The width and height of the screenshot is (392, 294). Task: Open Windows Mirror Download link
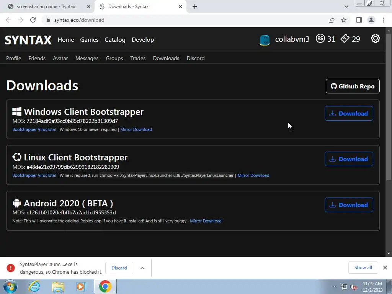pos(136,129)
